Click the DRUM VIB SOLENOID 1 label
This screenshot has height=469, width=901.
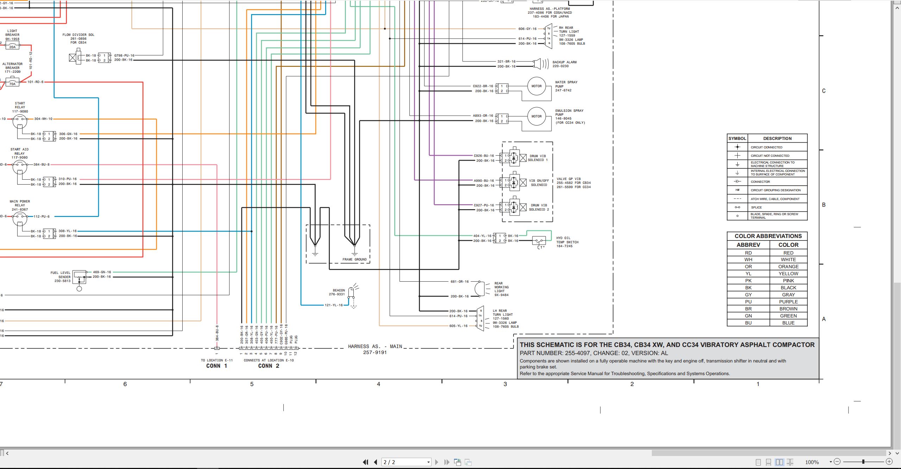(x=538, y=158)
